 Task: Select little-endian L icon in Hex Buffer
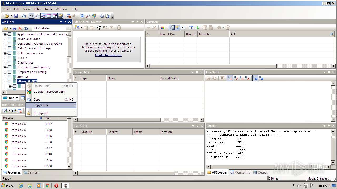(x=255, y=78)
